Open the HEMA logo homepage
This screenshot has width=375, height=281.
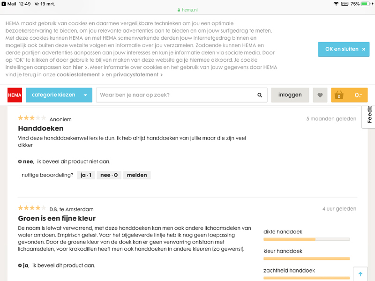click(15, 95)
